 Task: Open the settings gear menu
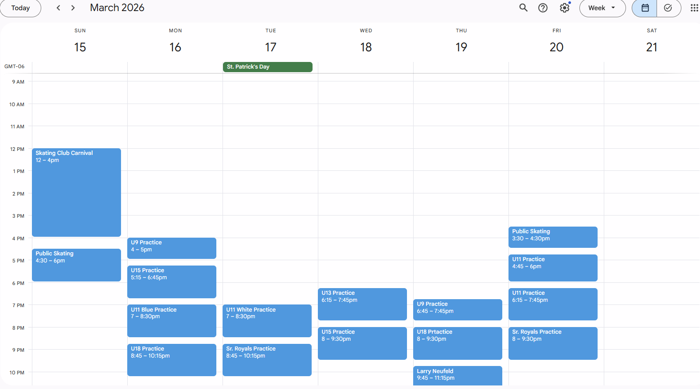point(564,8)
